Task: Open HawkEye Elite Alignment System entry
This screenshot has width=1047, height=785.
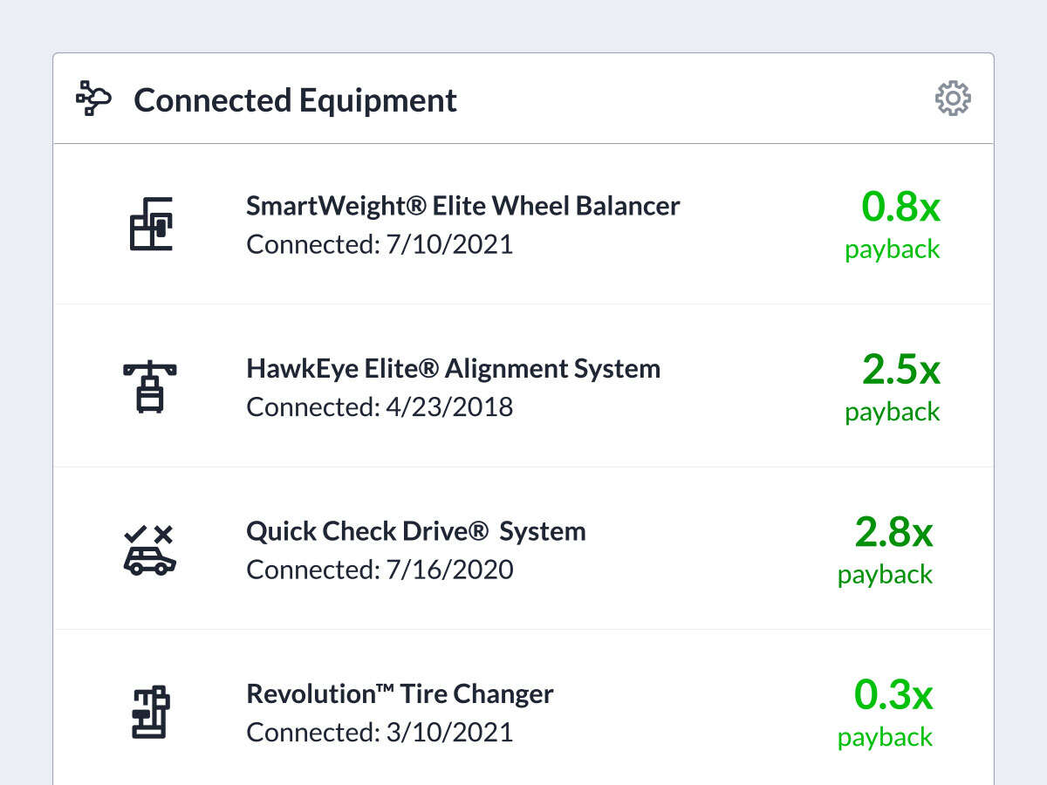Action: tap(453, 368)
